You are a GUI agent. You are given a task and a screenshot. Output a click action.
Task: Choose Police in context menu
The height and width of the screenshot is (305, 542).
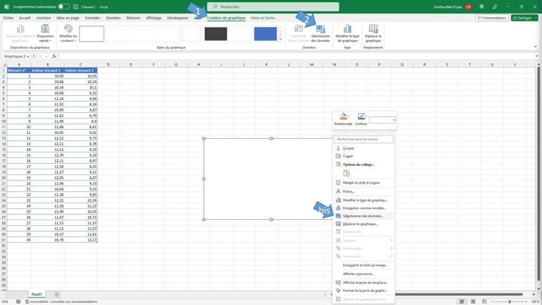point(363,191)
